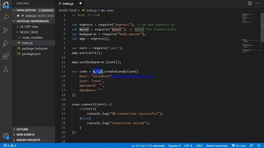Open package.json file
The width and height of the screenshot is (264, 148).
click(34, 54)
